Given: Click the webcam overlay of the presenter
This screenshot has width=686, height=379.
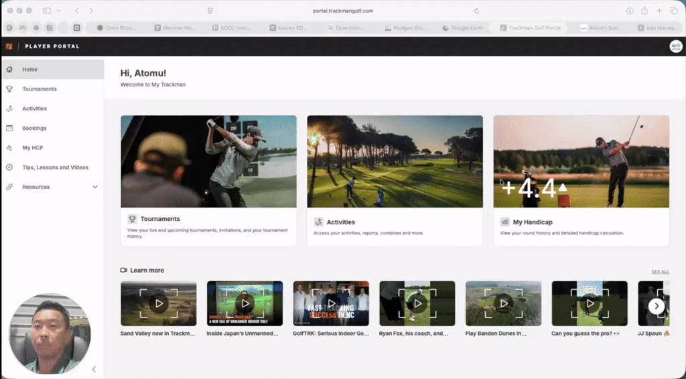Looking at the screenshot, I should click(50, 333).
